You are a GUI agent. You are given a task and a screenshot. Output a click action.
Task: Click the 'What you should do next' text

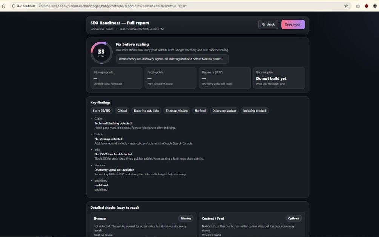pos(270,84)
